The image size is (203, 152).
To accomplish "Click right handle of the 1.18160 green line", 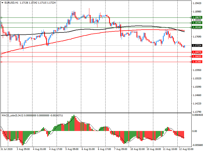I will click(x=191, y=28).
